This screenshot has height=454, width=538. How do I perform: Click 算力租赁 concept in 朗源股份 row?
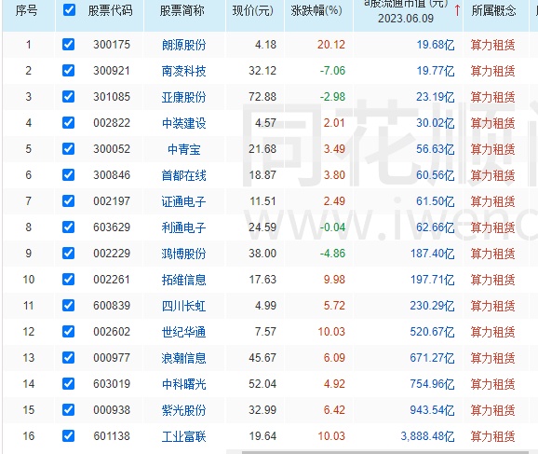(492, 45)
